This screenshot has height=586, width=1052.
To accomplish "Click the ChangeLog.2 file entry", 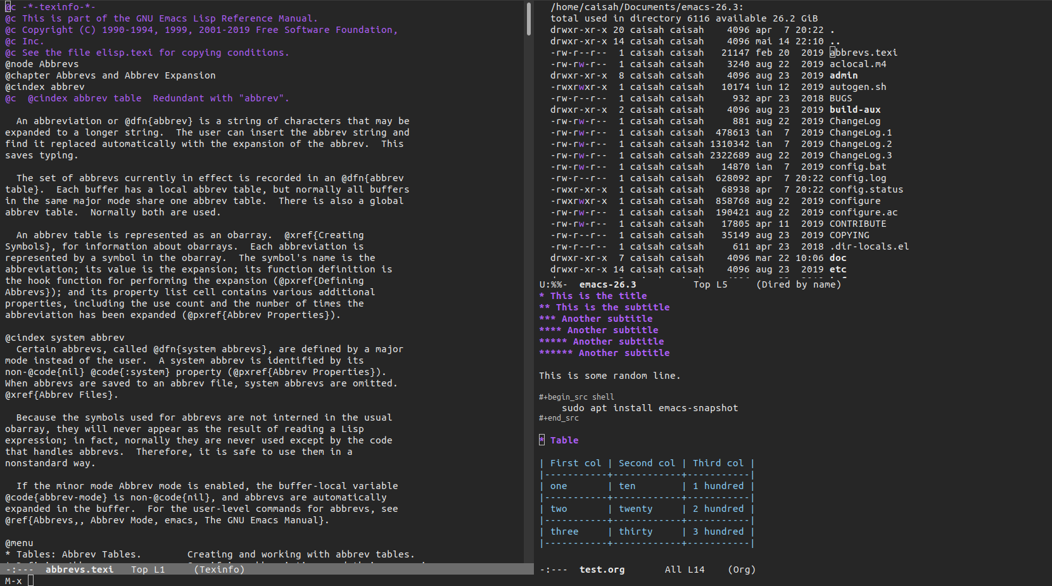I will point(861,144).
